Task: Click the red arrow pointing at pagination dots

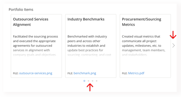Action: pyautogui.click(x=90, y=87)
